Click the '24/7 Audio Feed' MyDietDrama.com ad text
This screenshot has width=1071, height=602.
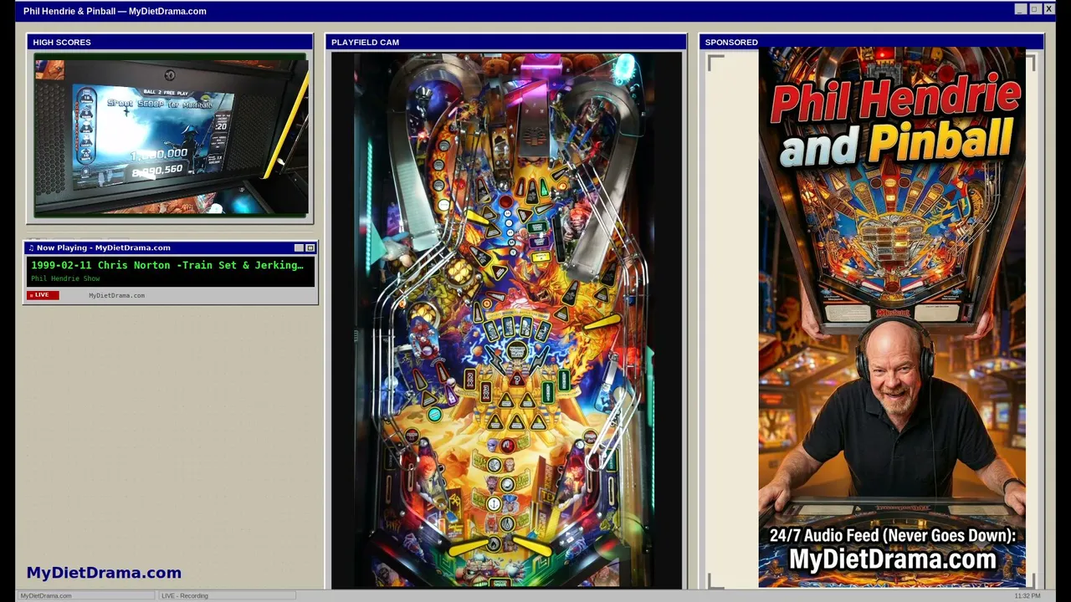click(892, 548)
